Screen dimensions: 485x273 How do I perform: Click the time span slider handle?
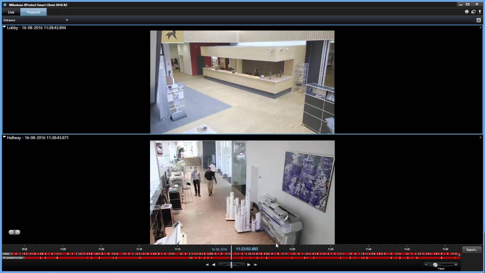click(x=435, y=265)
